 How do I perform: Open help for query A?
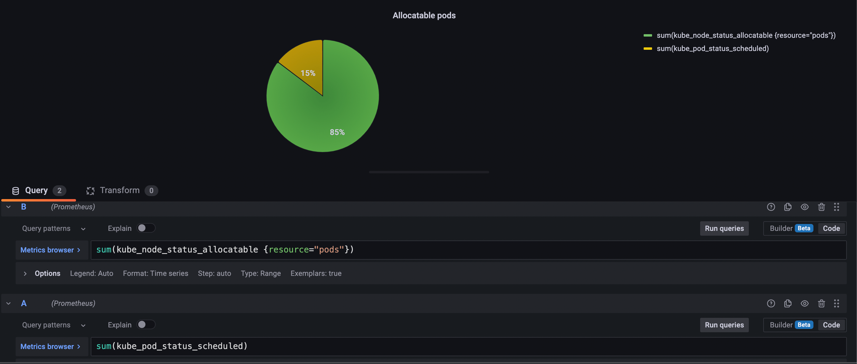(x=771, y=303)
